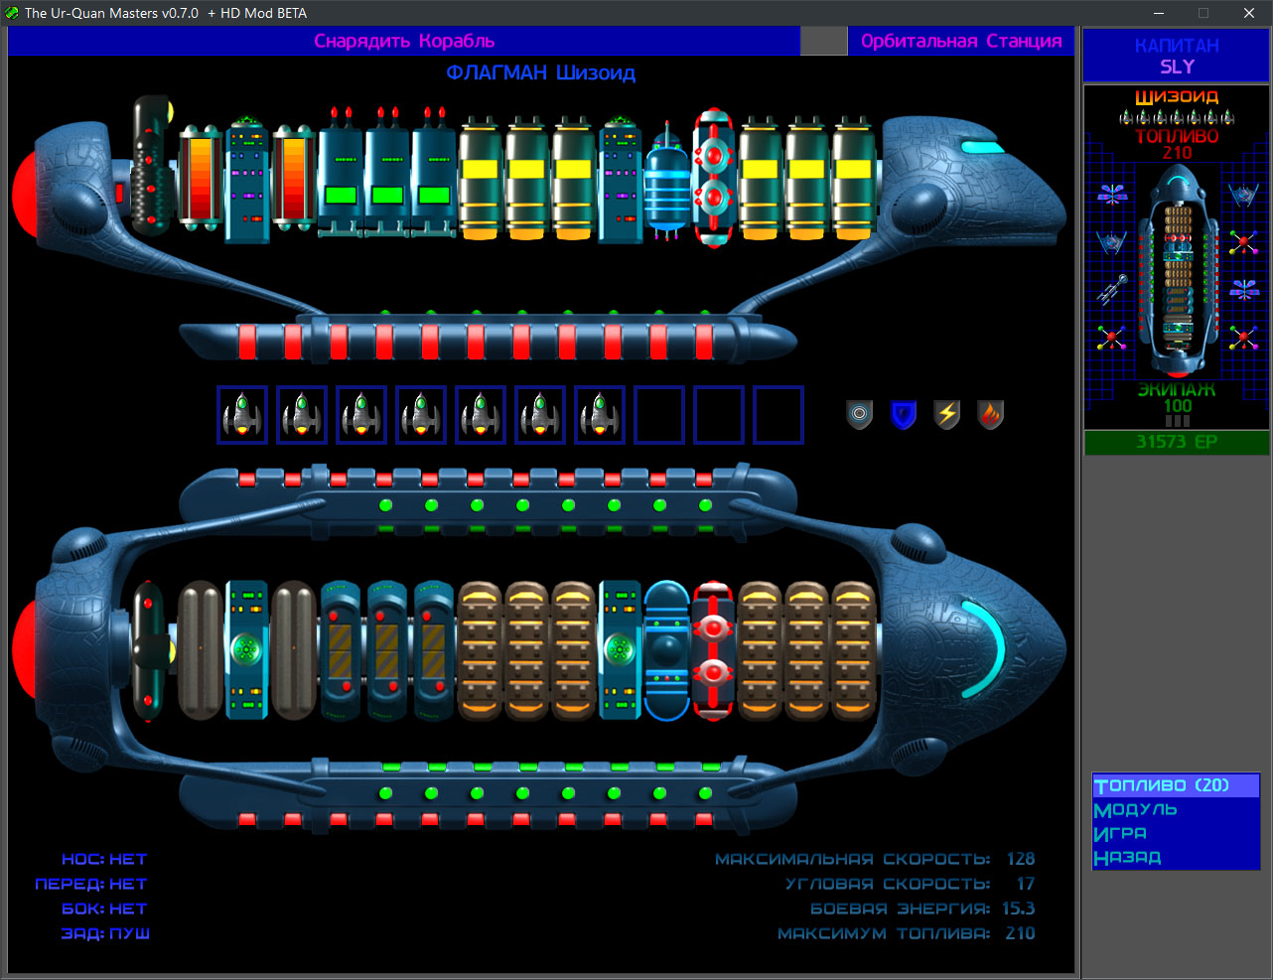1273x980 pixels.
Task: Go back with the Назад option
Action: pos(1127,857)
